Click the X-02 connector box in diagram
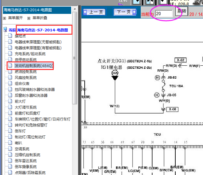This screenshot has height=175, width=203. tap(181, 60)
